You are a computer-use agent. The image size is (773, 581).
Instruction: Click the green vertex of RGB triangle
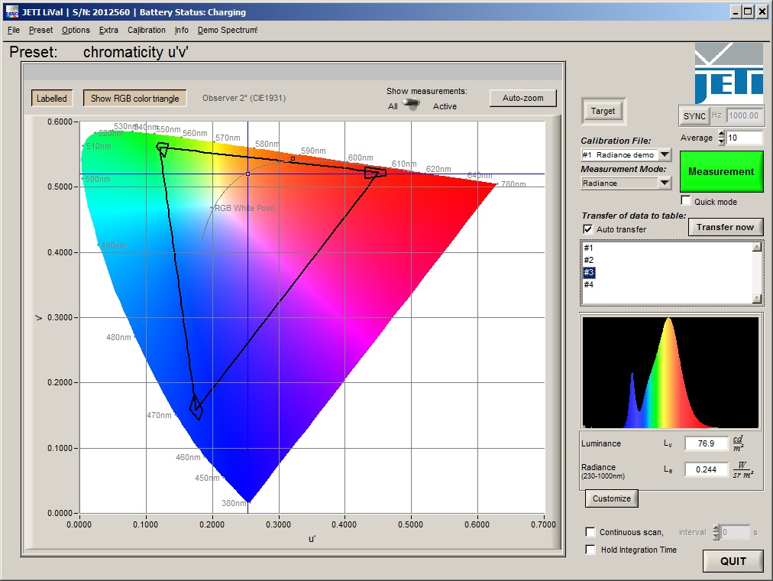[162, 149]
